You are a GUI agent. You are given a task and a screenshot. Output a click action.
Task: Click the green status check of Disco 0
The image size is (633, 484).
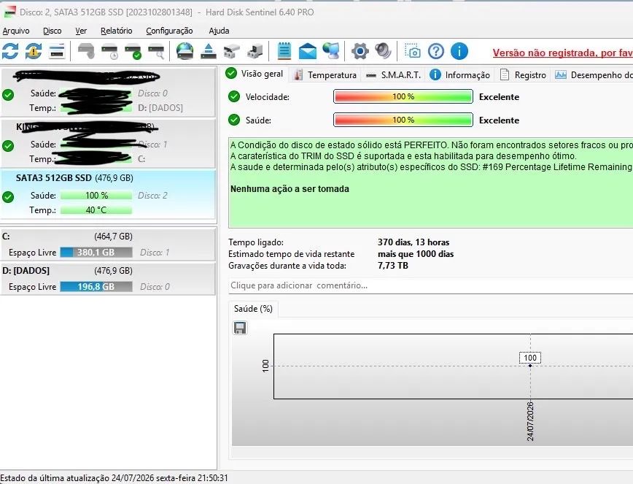(x=8, y=95)
